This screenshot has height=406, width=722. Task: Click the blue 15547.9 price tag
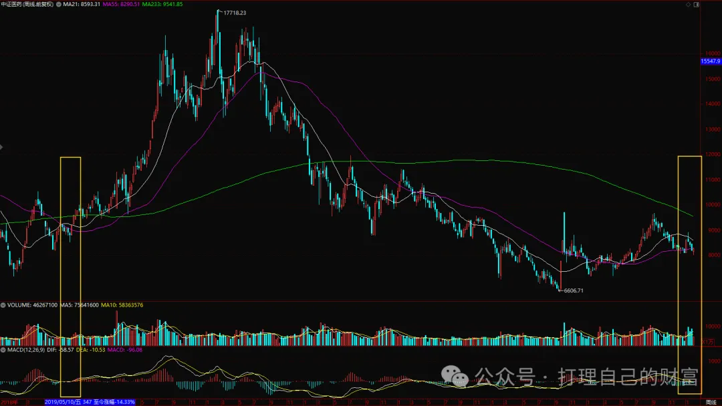click(711, 61)
